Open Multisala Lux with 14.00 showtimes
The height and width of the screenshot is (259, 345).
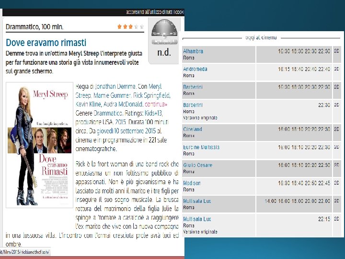pos(197,201)
